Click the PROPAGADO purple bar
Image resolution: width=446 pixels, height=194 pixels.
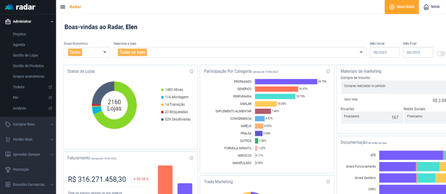point(286,81)
